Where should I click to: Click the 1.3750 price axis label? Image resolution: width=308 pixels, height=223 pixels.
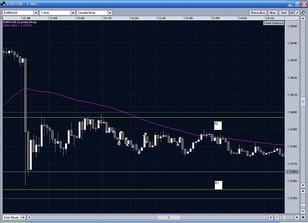coord(292,198)
